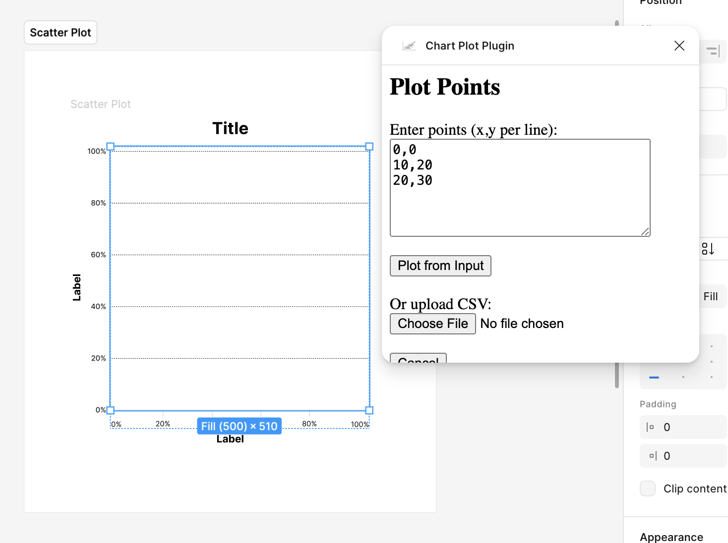Click the bottom-right selection resize handle
This screenshot has width=728, height=543.
click(x=369, y=410)
